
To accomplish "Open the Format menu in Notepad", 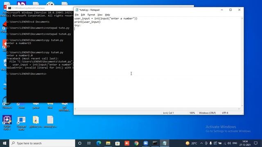I will (x=91, y=15).
